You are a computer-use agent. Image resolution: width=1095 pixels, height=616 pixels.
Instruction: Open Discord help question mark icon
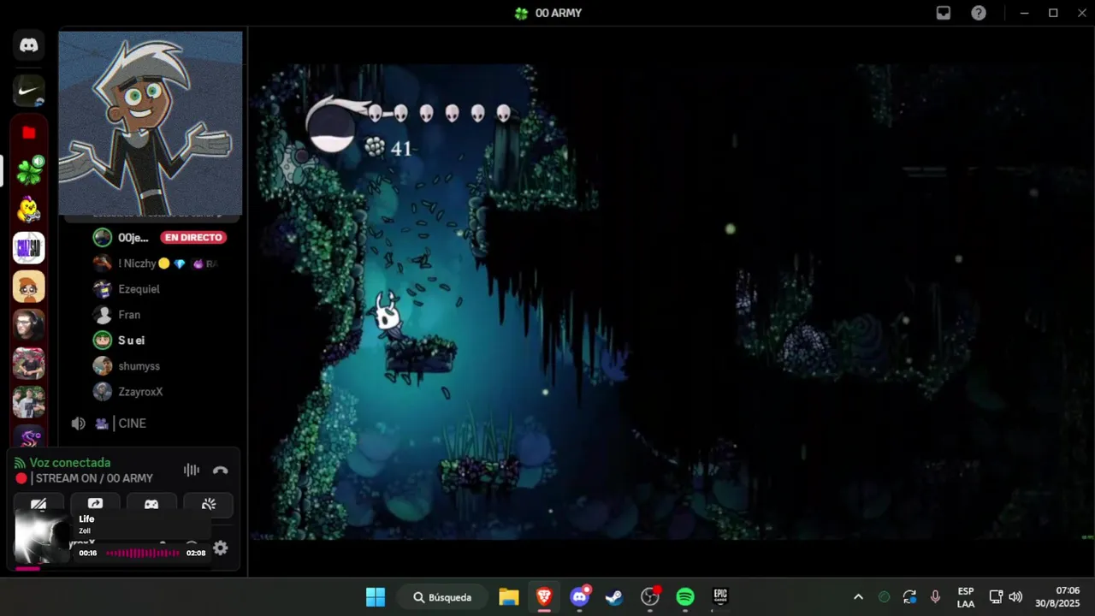pos(979,13)
